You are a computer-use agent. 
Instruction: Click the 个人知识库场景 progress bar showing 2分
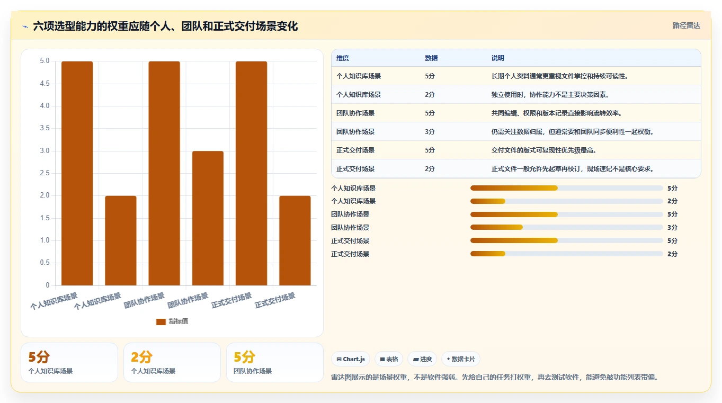coord(567,201)
